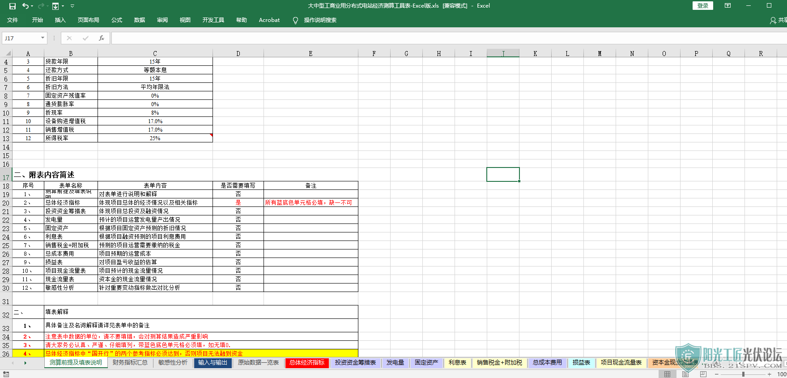The height and width of the screenshot is (378, 787).
Task: Open the 页面布局 ribbon tab
Action: (x=89, y=20)
